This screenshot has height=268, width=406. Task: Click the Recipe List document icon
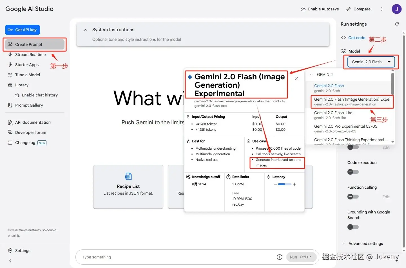tap(128, 176)
